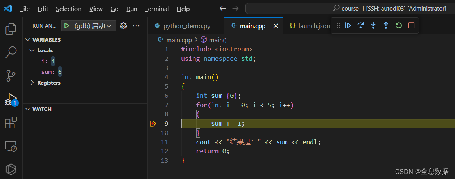Viewport: 455px width, 179px height.
Task: Grab the debug toolbar drag handle
Action: point(338,25)
